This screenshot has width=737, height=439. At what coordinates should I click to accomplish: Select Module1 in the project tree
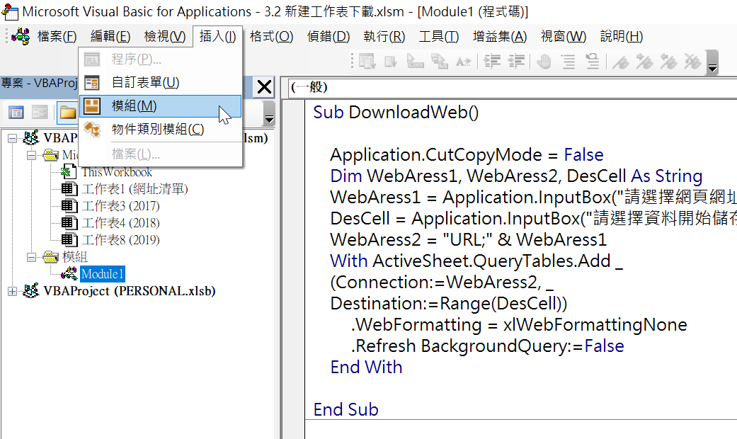point(103,274)
